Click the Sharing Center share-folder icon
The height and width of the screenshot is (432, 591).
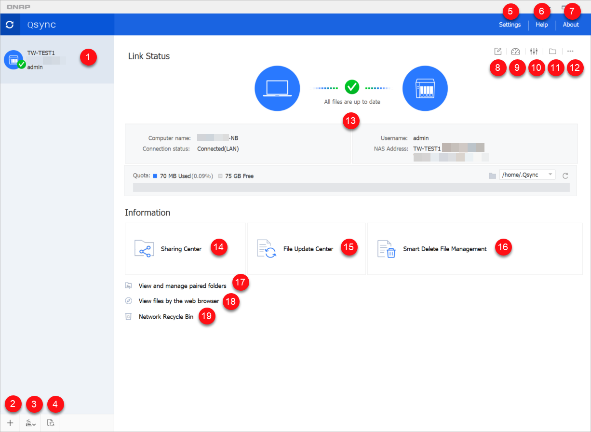(x=144, y=249)
